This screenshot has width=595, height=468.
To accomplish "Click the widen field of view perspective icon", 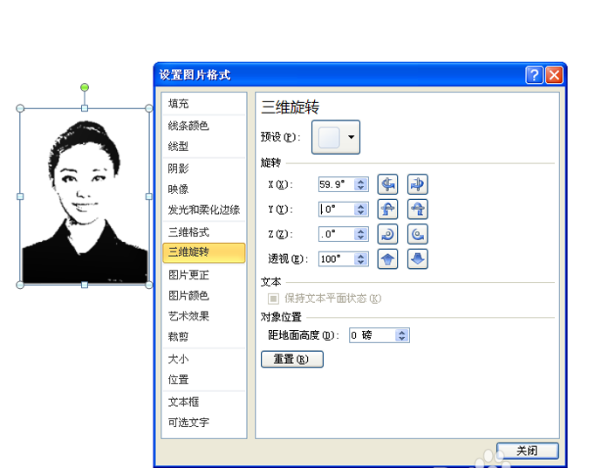I will coord(417,259).
